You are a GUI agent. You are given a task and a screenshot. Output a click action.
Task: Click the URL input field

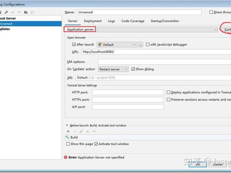click(156, 52)
